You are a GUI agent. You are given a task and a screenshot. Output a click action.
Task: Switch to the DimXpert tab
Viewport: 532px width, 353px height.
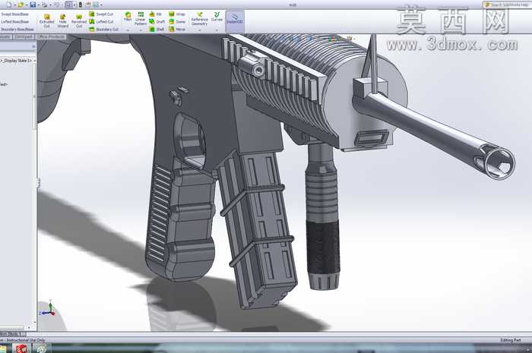24,36
